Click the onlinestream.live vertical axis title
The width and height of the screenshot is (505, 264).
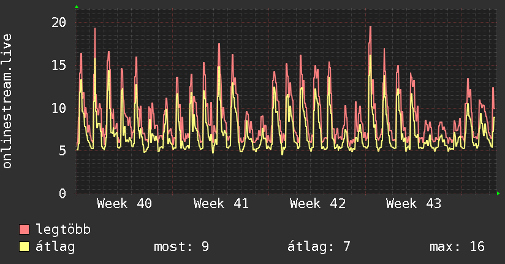tap(7, 101)
